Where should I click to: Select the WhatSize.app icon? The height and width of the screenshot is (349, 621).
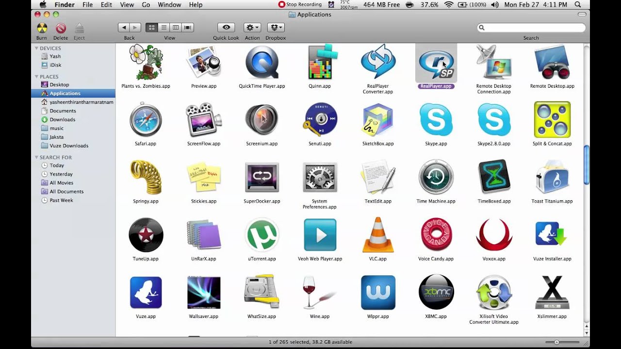point(262,292)
